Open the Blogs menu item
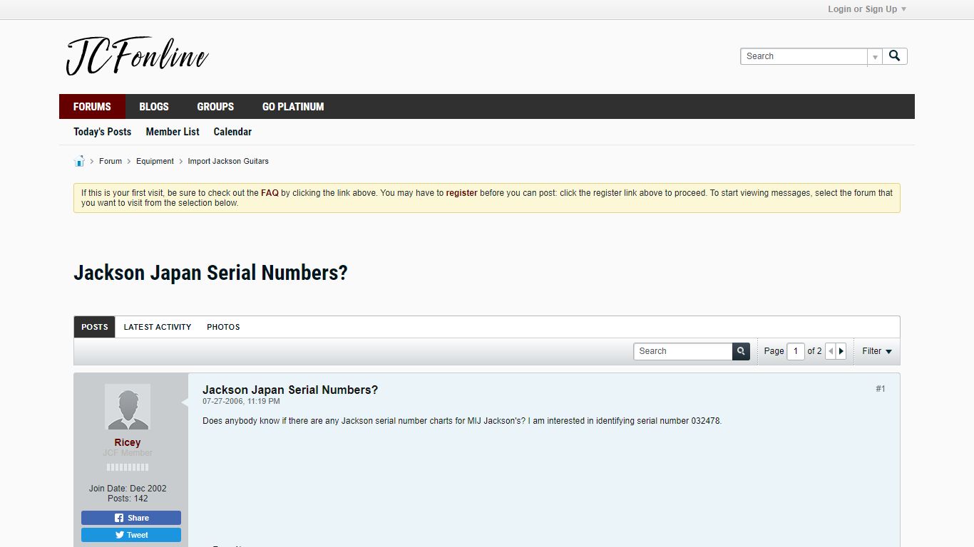The image size is (974, 547). pyautogui.click(x=154, y=107)
